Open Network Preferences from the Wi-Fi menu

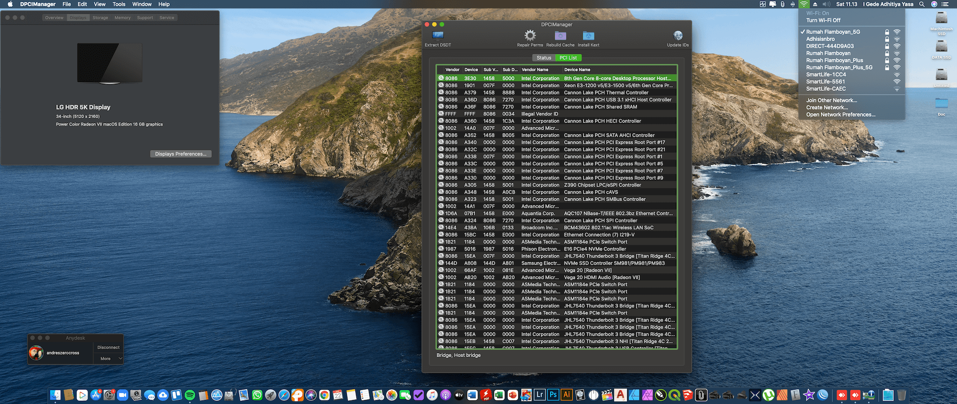(852, 115)
